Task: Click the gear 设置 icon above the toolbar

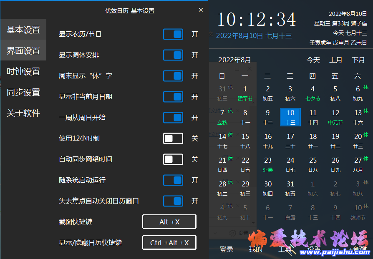Action: 233,233
